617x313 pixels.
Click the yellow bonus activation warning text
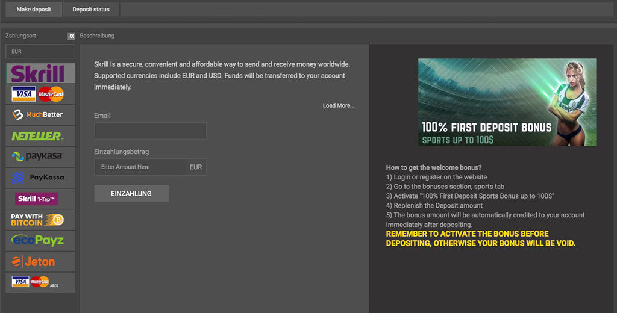(x=480, y=239)
